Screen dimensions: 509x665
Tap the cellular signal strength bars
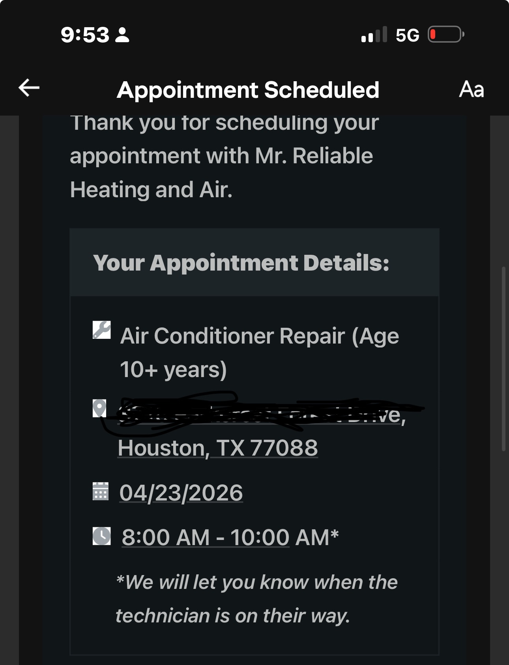[x=374, y=35]
